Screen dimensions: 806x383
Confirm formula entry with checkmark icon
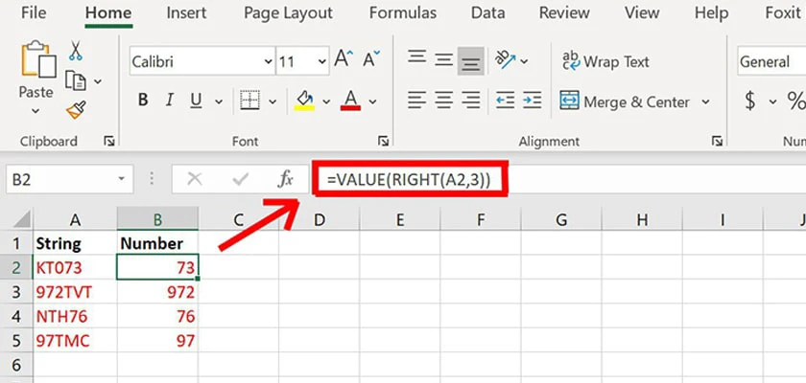(x=240, y=179)
